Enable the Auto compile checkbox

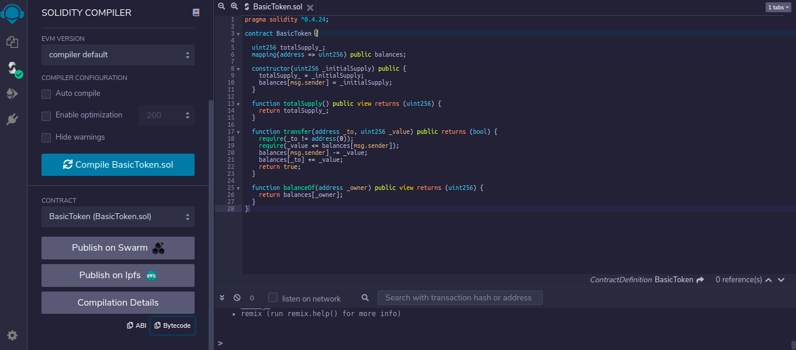click(x=46, y=93)
